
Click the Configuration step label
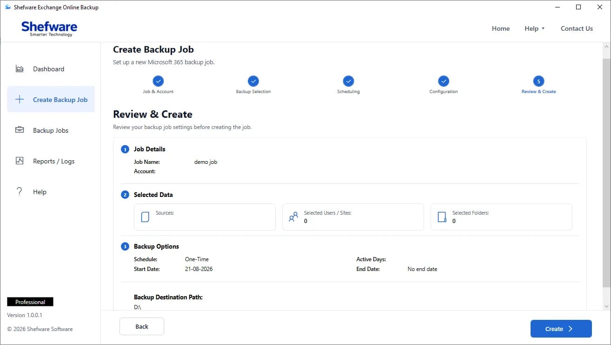pos(444,92)
